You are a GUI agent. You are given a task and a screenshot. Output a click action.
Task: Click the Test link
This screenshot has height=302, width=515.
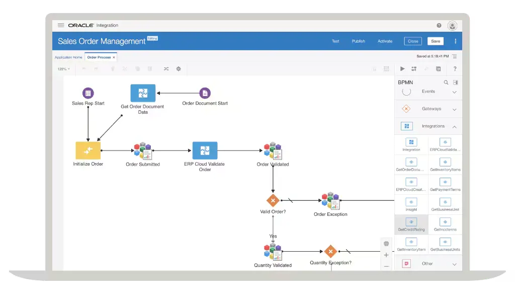(335, 41)
